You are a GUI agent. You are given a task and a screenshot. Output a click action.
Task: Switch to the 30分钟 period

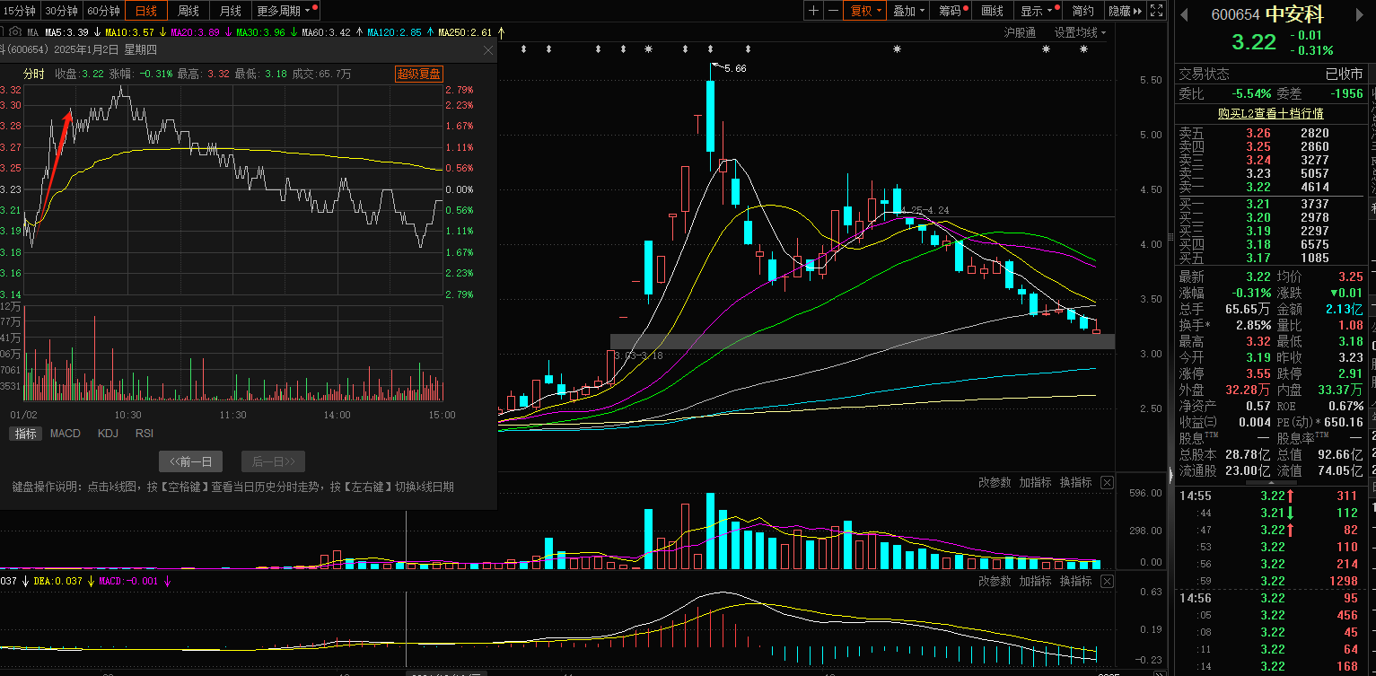pyautogui.click(x=62, y=11)
